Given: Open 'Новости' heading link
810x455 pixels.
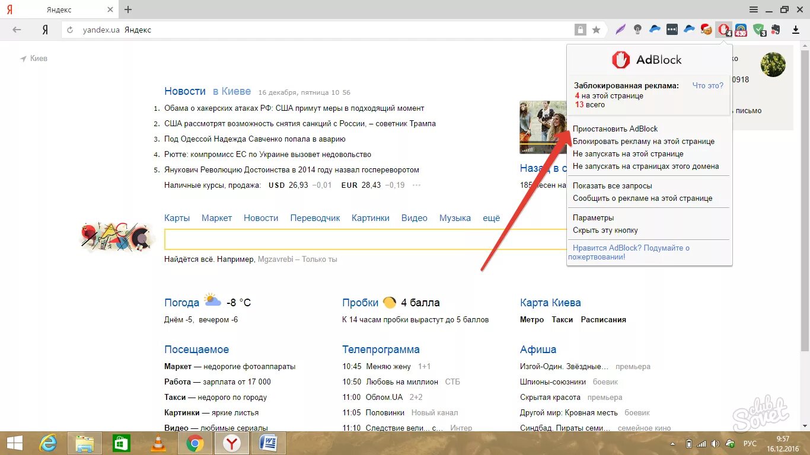Looking at the screenshot, I should (185, 91).
